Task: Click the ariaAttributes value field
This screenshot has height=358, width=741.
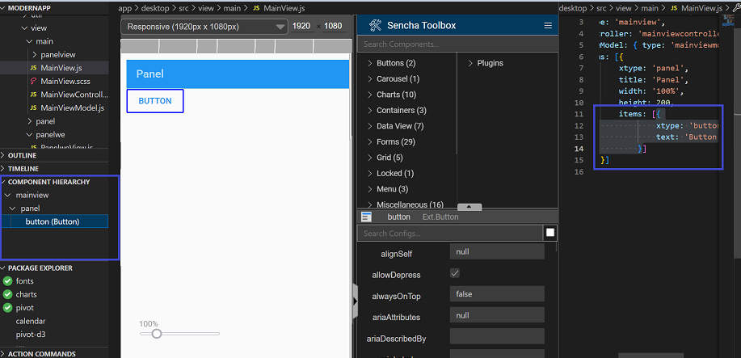Action: (x=497, y=315)
